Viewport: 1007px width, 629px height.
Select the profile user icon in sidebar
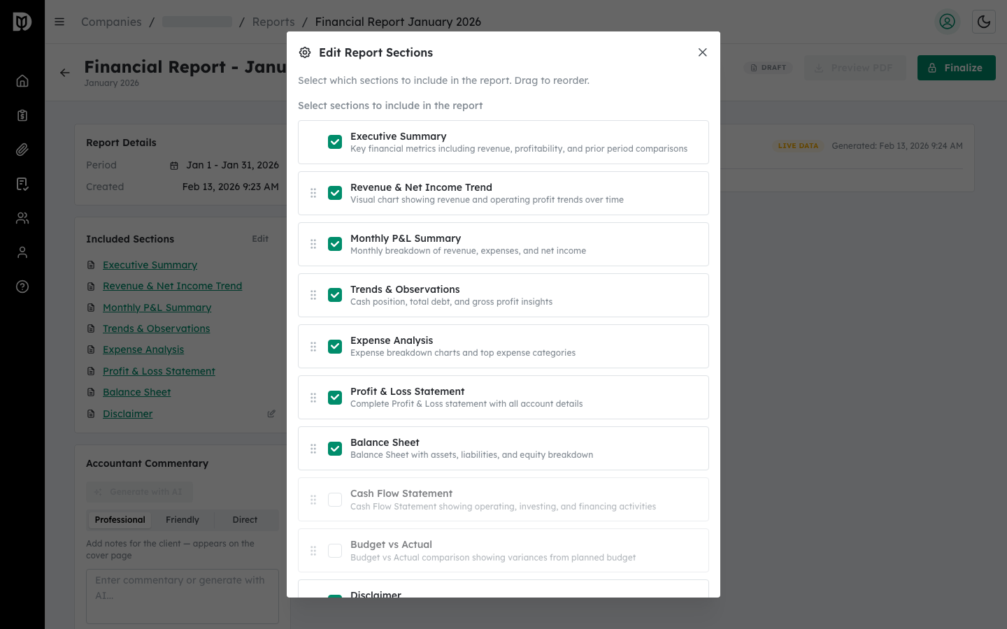[x=22, y=252]
